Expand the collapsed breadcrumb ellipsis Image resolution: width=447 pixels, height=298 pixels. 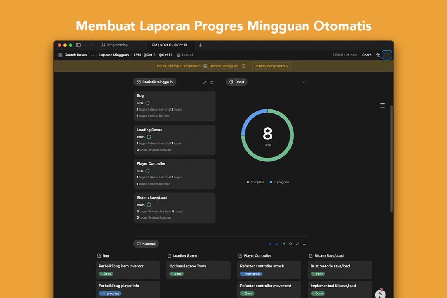coord(93,55)
